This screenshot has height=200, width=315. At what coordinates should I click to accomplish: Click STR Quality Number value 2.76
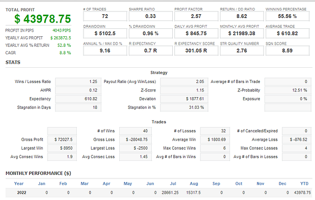[x=242, y=50]
